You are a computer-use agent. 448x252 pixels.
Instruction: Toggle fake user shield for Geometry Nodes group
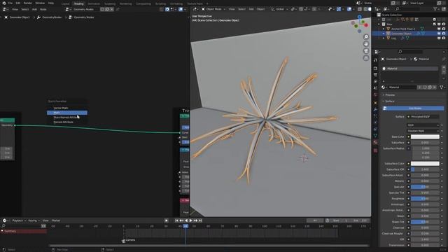point(102,9)
